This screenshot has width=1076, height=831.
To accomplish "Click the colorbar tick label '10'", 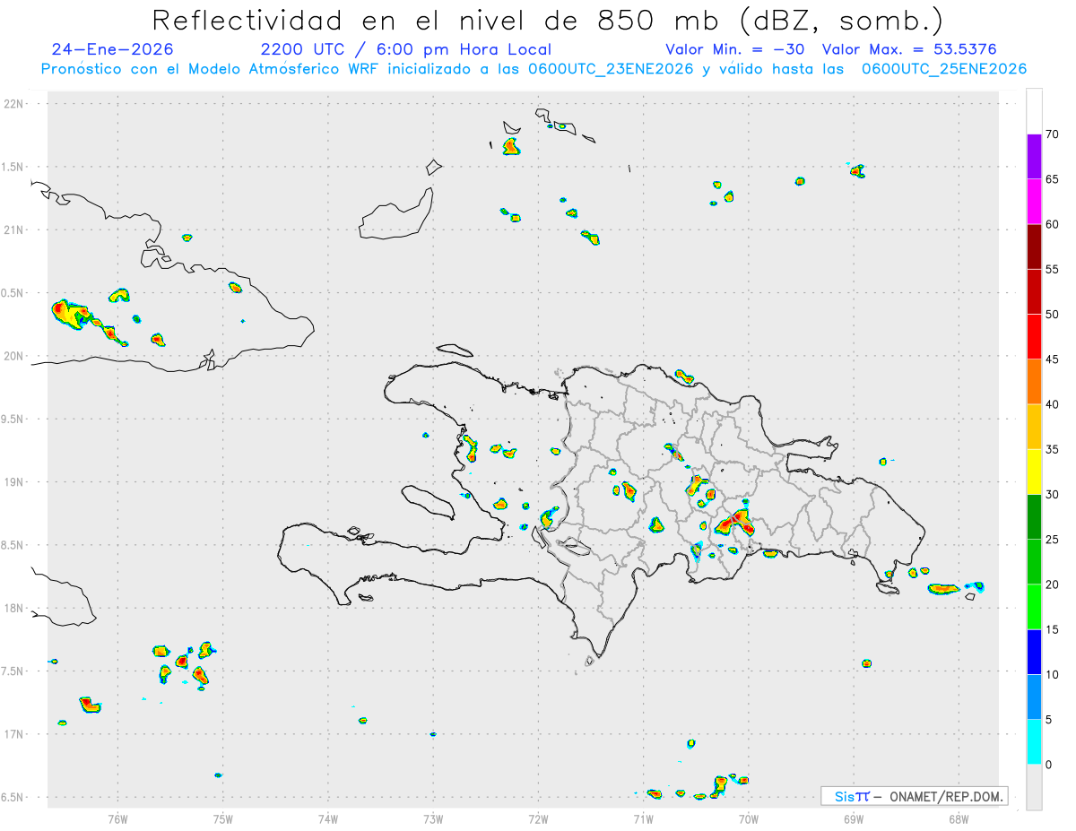I will click(x=1052, y=675).
